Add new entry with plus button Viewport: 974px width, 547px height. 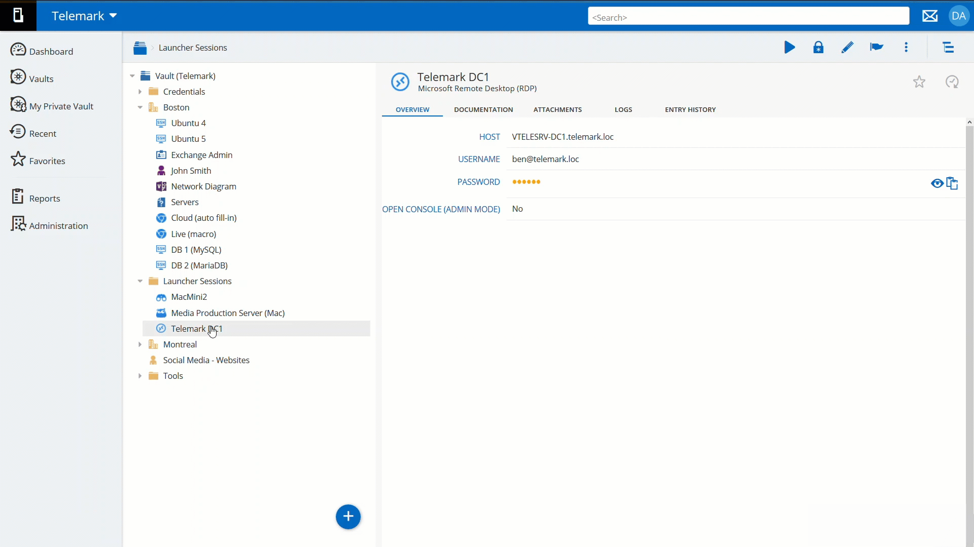348,517
